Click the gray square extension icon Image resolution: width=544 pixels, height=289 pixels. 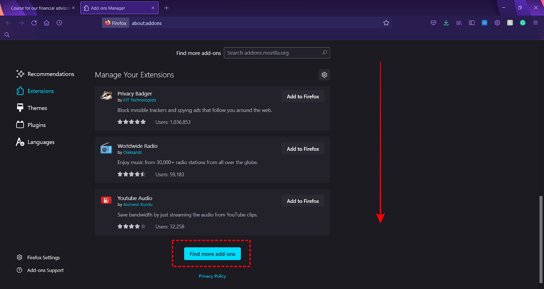[x=510, y=23]
